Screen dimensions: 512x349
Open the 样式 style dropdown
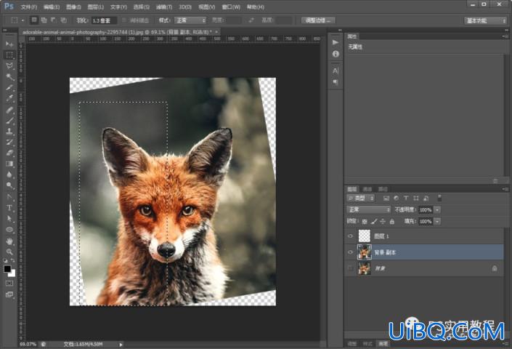point(190,20)
